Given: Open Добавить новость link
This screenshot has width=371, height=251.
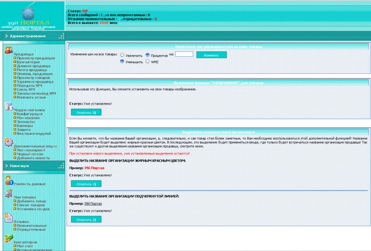Looking at the screenshot, I should pyautogui.click(x=33, y=158).
